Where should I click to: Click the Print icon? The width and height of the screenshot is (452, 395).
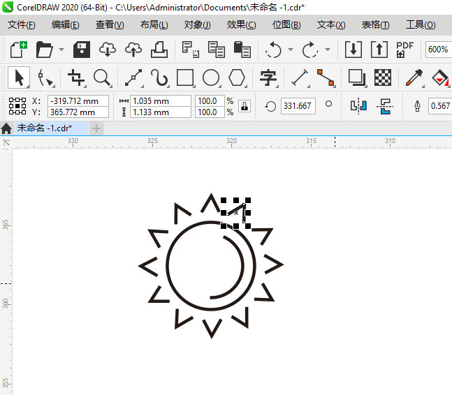coord(159,50)
